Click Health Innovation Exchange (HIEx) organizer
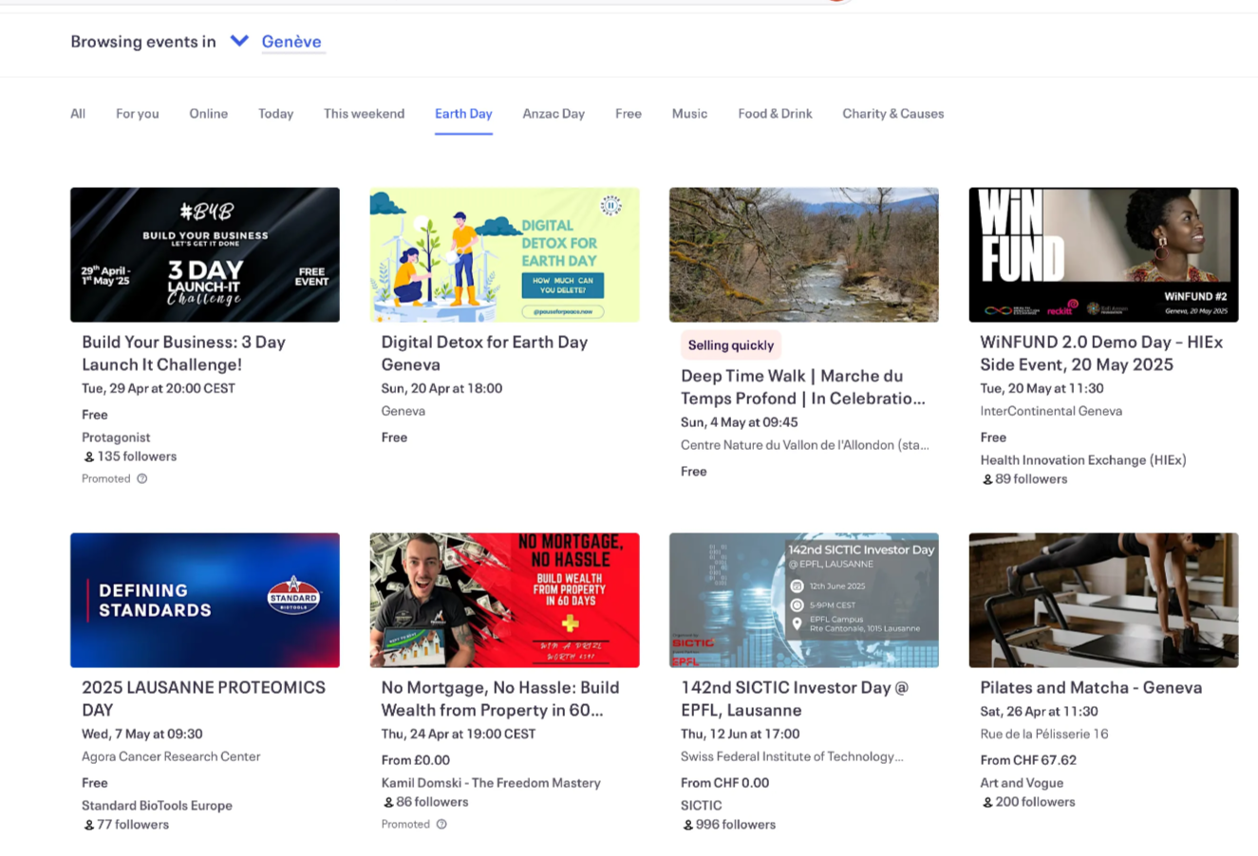The image size is (1258, 856). tap(1083, 460)
